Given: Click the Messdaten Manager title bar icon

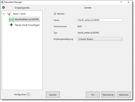Looking at the screenshot, I should (2, 2).
